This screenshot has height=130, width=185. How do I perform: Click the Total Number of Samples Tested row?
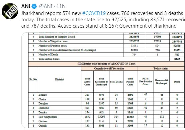pos(106,37)
